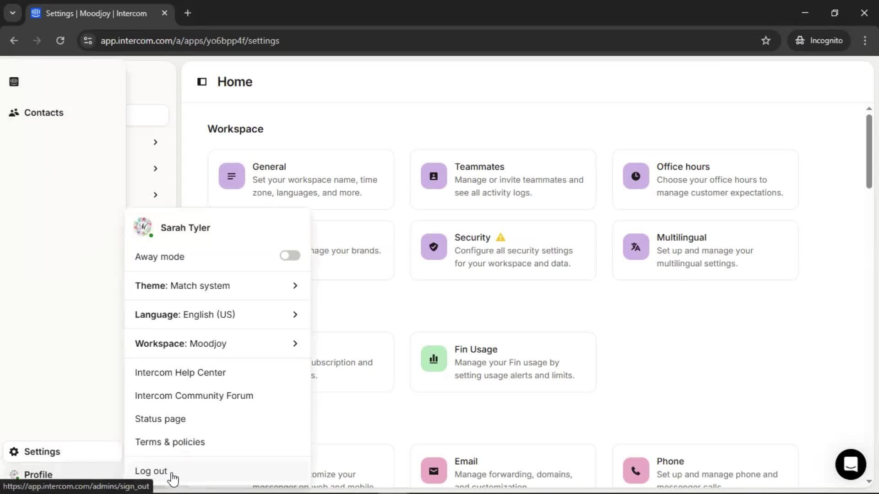Click the Multilingual translate icon
The image size is (879, 494).
[636, 247]
